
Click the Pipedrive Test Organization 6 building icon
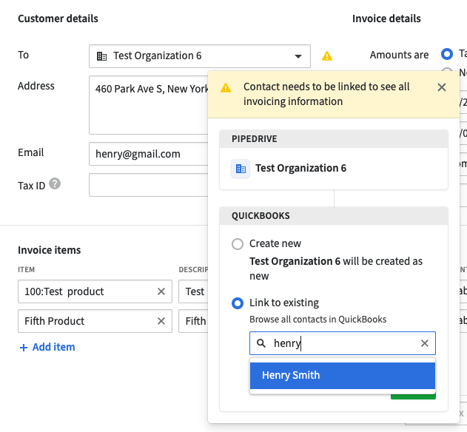241,169
